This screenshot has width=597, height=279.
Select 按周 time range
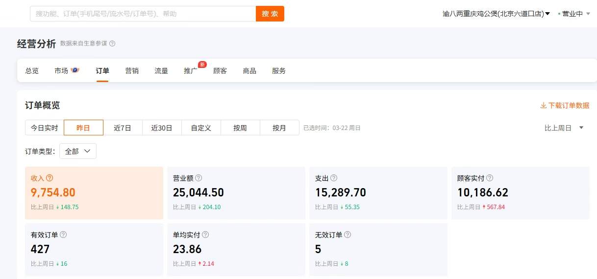click(240, 128)
